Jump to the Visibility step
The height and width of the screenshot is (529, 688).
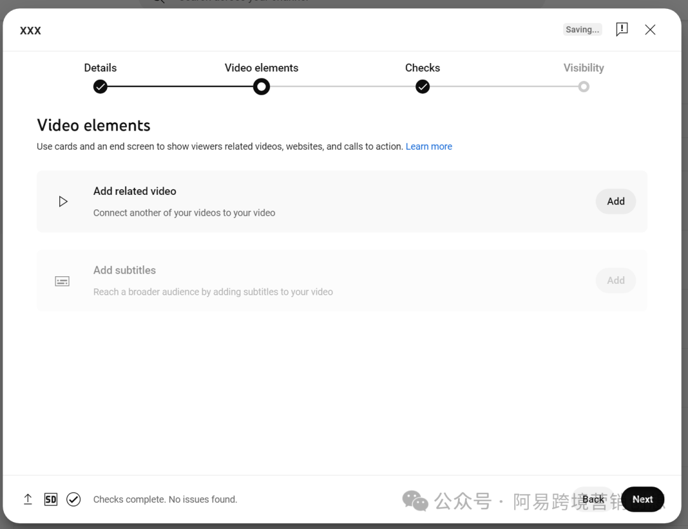584,68
